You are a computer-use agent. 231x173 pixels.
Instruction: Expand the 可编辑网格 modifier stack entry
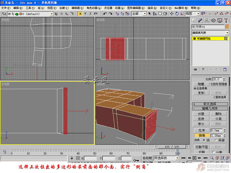[195, 39]
